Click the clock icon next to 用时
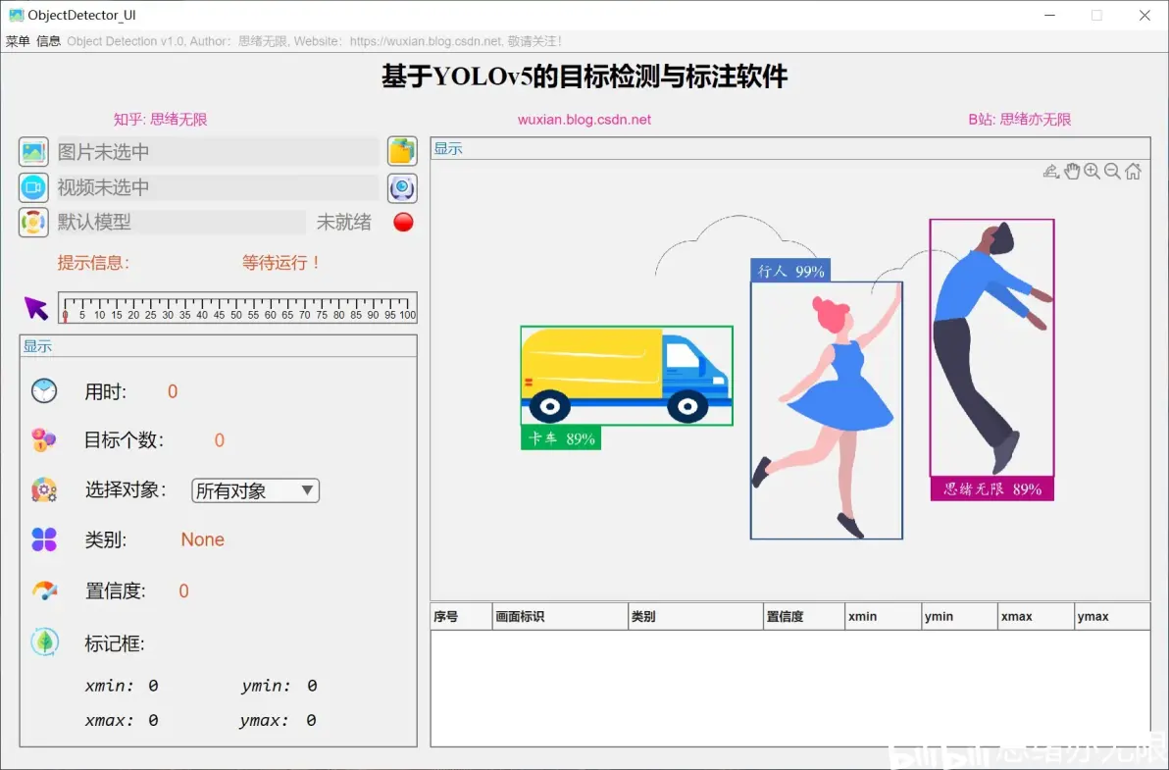The image size is (1169, 770). pyautogui.click(x=44, y=390)
